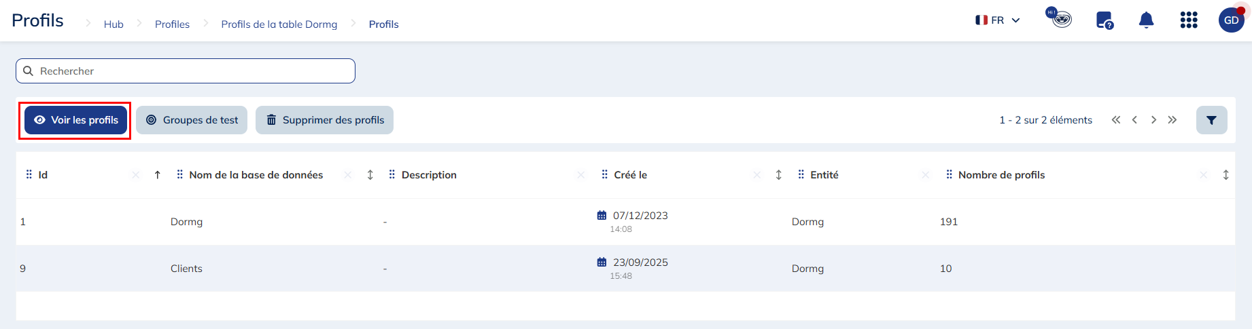
Task: Go to the next page arrow
Action: tap(1153, 120)
